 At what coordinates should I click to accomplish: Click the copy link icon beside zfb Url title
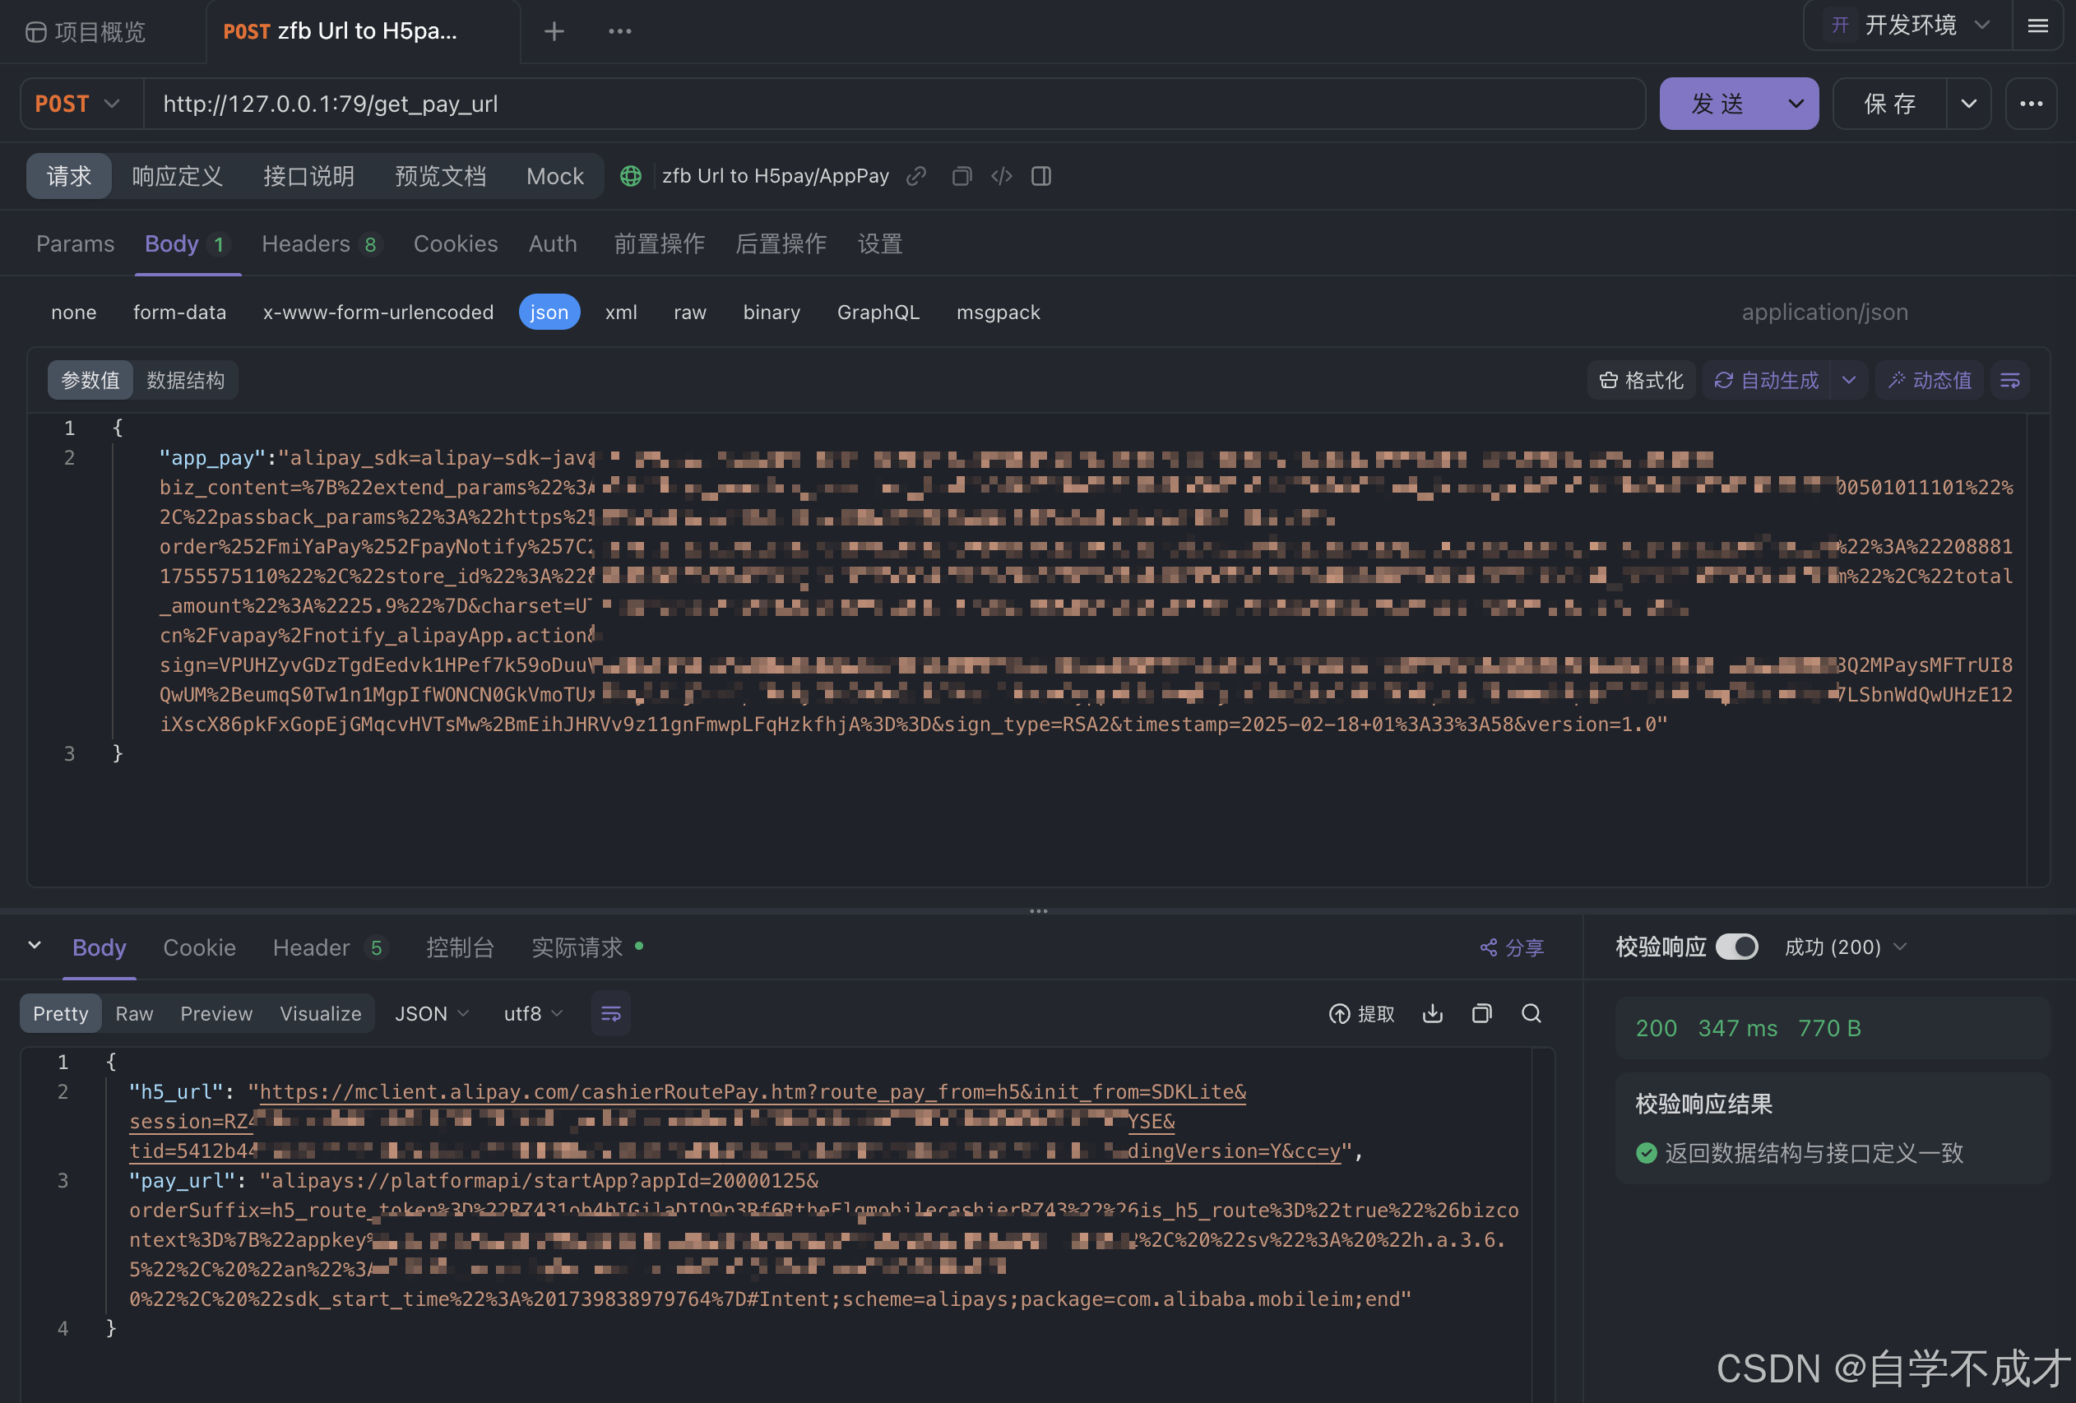coord(915,176)
